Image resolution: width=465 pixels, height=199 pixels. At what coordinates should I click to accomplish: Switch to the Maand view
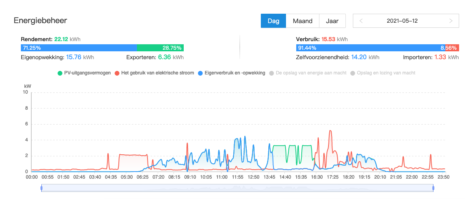point(303,21)
